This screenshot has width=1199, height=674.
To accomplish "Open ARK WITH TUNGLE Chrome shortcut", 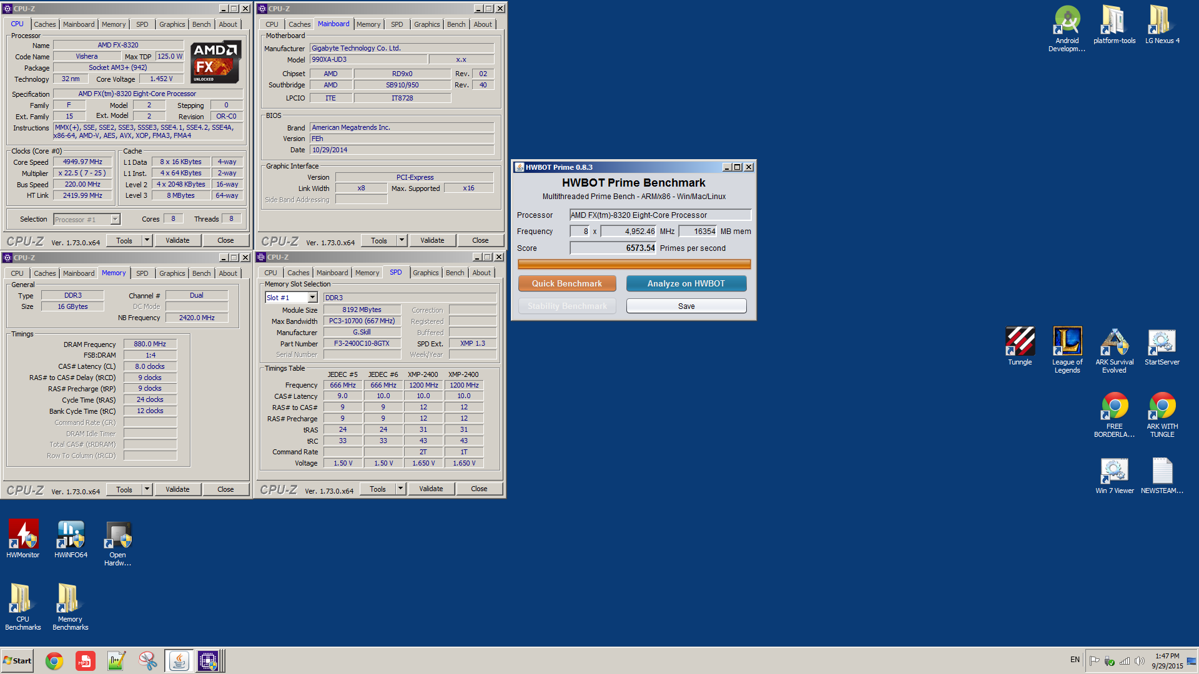I will click(x=1162, y=414).
